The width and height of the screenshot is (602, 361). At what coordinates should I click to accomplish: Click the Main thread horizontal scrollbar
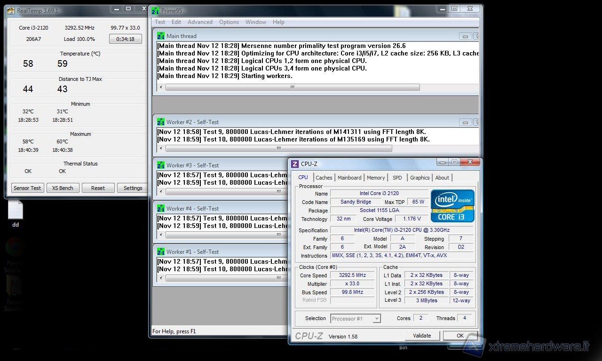[x=293, y=87]
